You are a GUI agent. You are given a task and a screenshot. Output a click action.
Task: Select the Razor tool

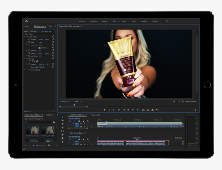coord(62,128)
